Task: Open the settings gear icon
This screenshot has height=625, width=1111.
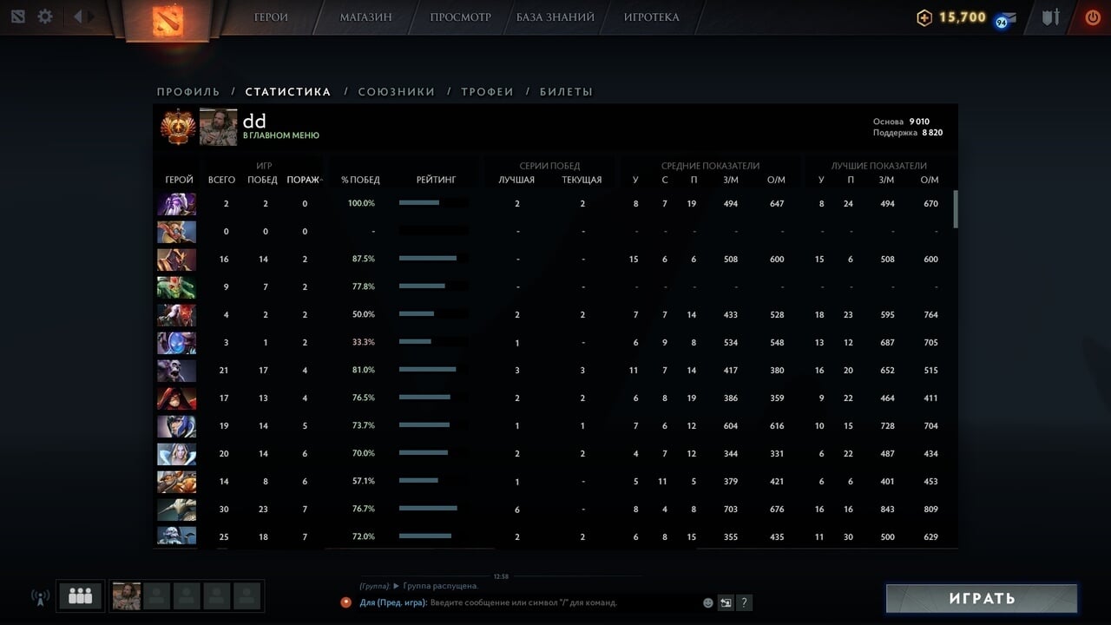Action: tap(45, 16)
